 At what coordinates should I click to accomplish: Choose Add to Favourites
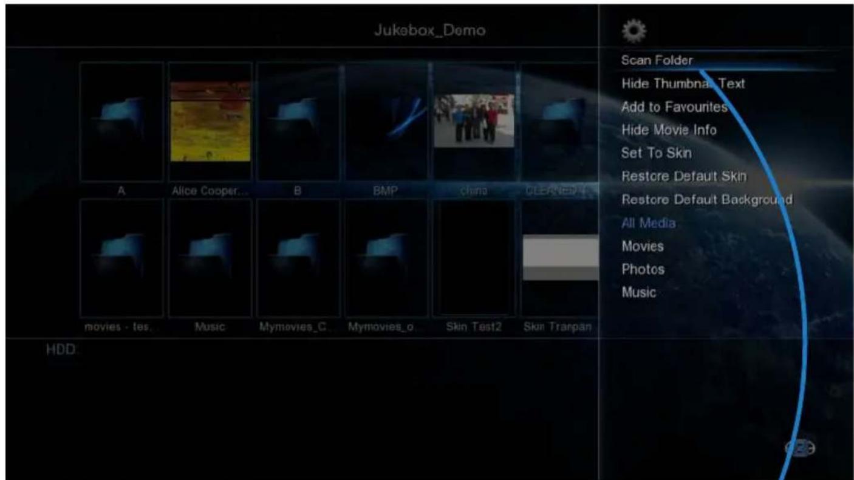point(674,107)
